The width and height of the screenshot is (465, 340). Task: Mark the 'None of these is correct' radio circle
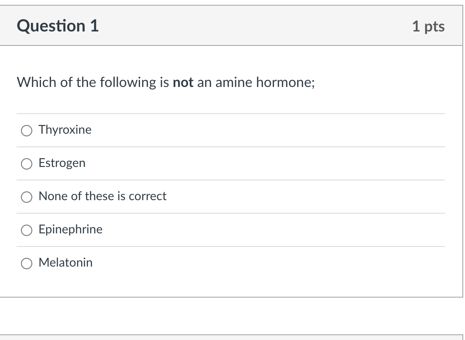[27, 197]
